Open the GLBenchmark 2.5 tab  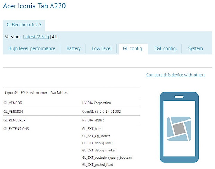[24, 25]
